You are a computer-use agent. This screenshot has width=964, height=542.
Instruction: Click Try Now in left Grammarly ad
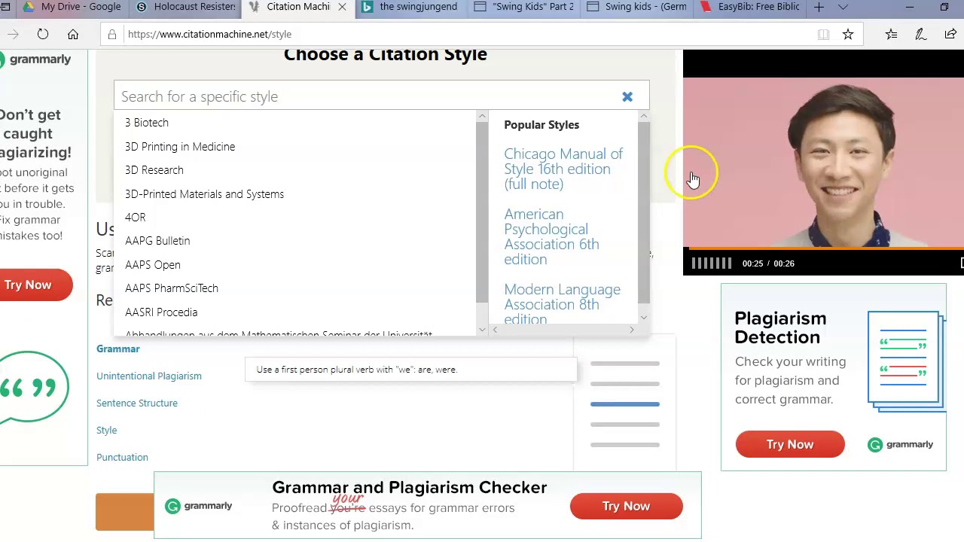click(x=35, y=285)
